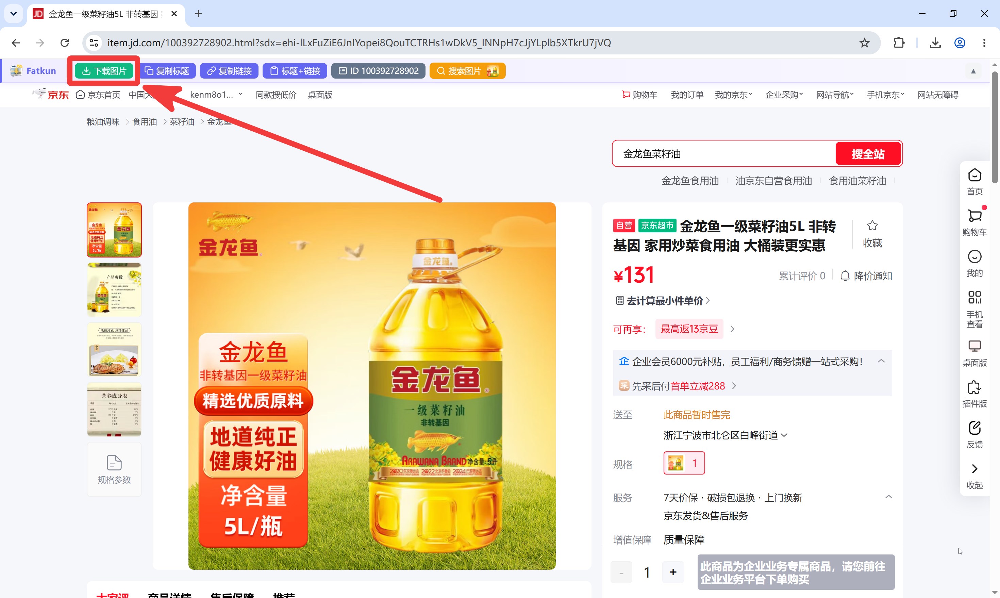This screenshot has width=1000, height=598.
Task: Open the browser downloads panel
Action: [935, 43]
